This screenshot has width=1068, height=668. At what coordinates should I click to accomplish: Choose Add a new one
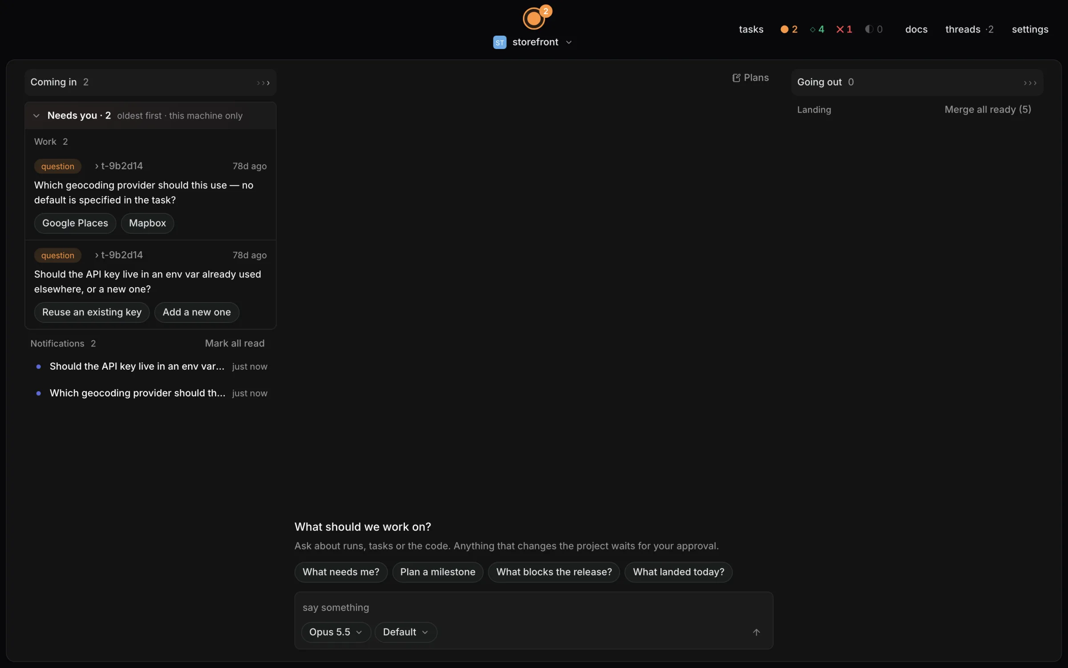[197, 312]
